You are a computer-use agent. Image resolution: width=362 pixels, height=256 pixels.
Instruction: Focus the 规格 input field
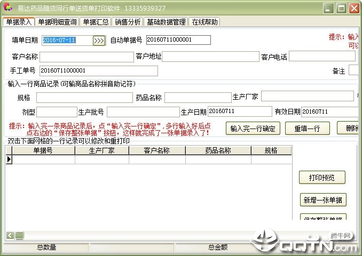coord(84,98)
